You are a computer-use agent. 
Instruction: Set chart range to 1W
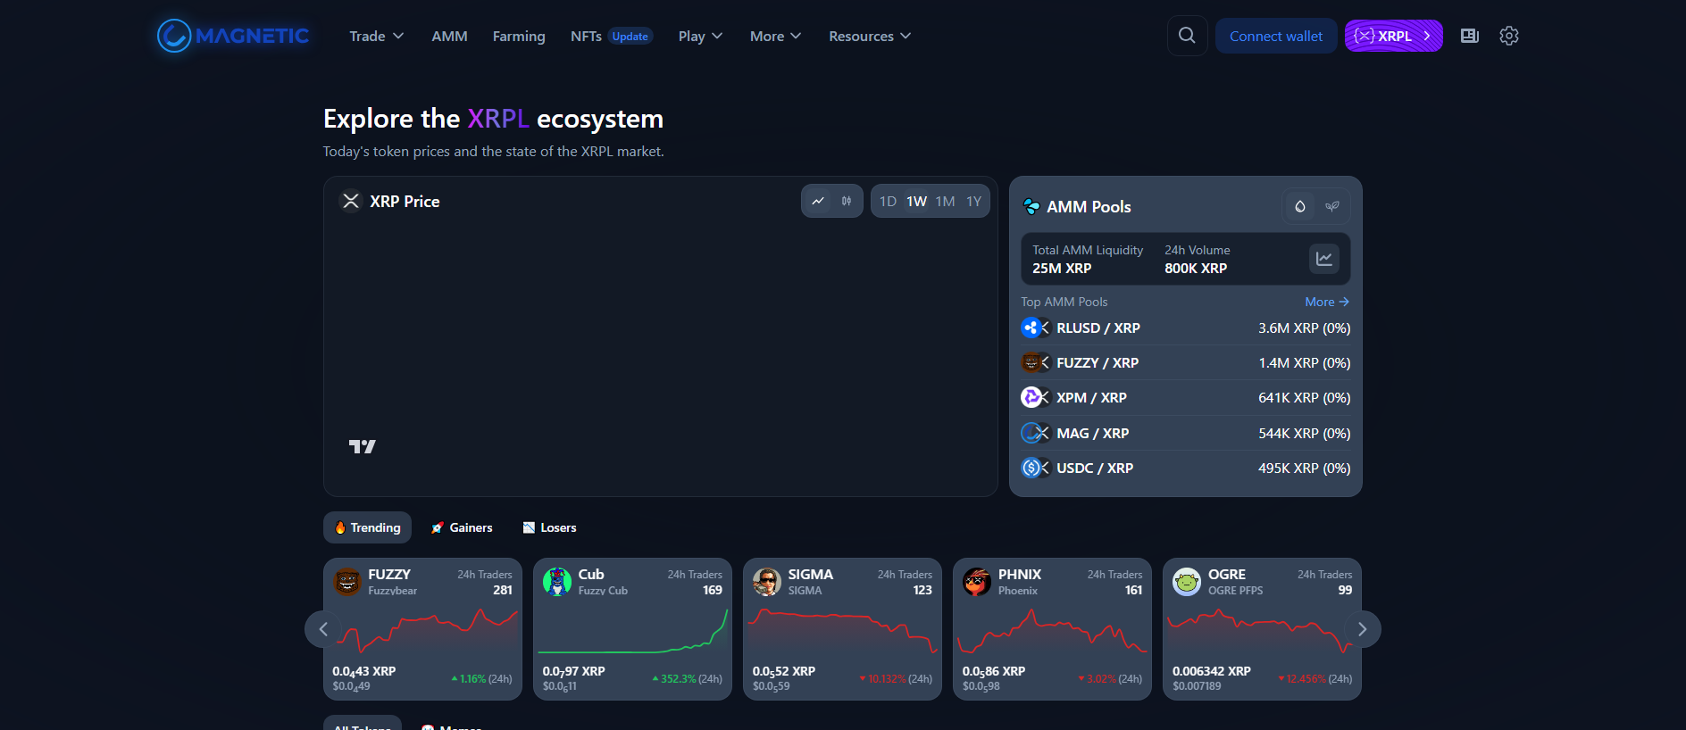[916, 202]
